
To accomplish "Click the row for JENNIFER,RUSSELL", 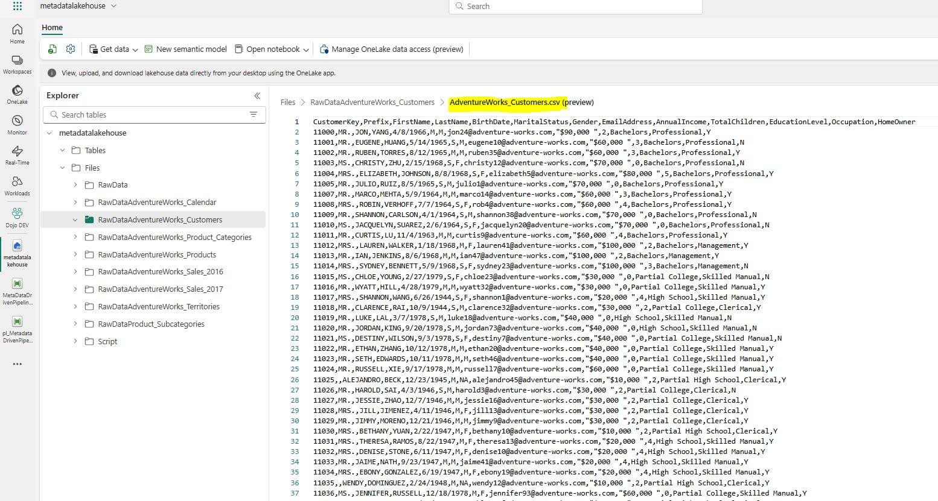I will [x=560, y=493].
